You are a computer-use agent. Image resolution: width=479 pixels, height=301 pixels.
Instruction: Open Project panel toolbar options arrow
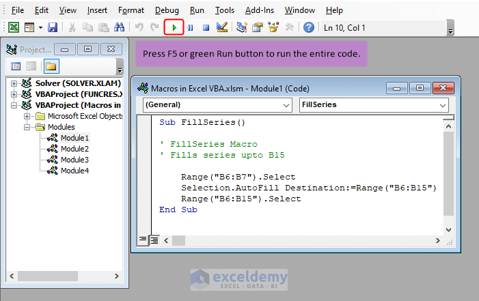[120, 67]
